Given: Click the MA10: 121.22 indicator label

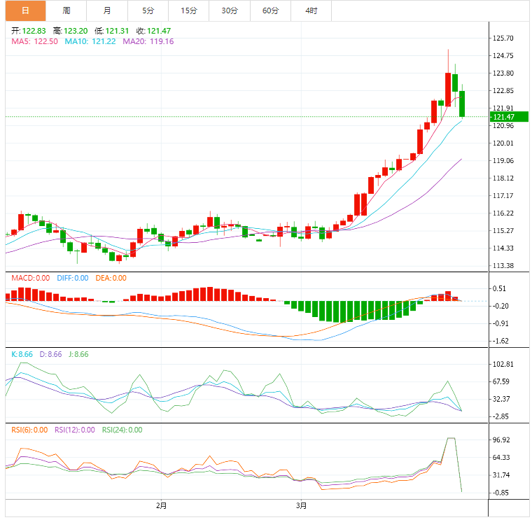Looking at the screenshot, I should [91, 42].
